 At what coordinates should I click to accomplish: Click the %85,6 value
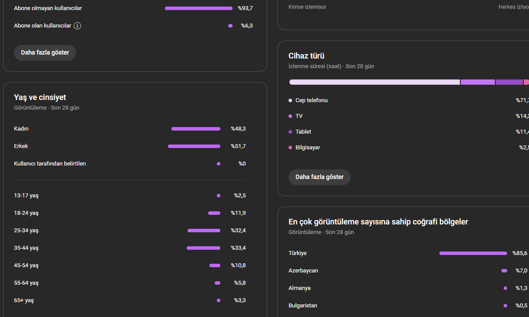(520, 253)
